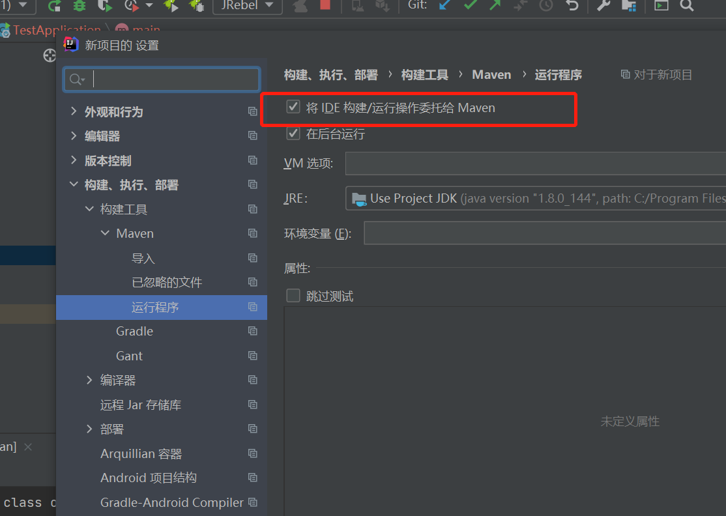Open the JRE Use Project JDK combo box

coord(536,198)
